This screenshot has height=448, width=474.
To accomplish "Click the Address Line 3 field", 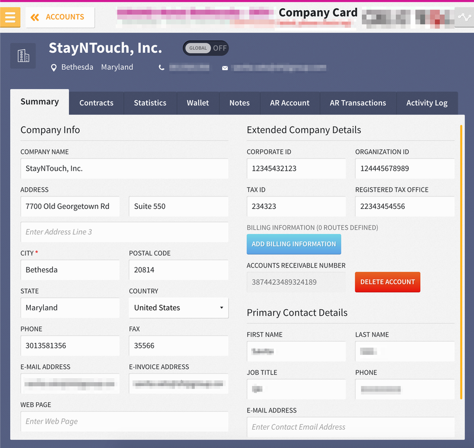I will coord(124,232).
